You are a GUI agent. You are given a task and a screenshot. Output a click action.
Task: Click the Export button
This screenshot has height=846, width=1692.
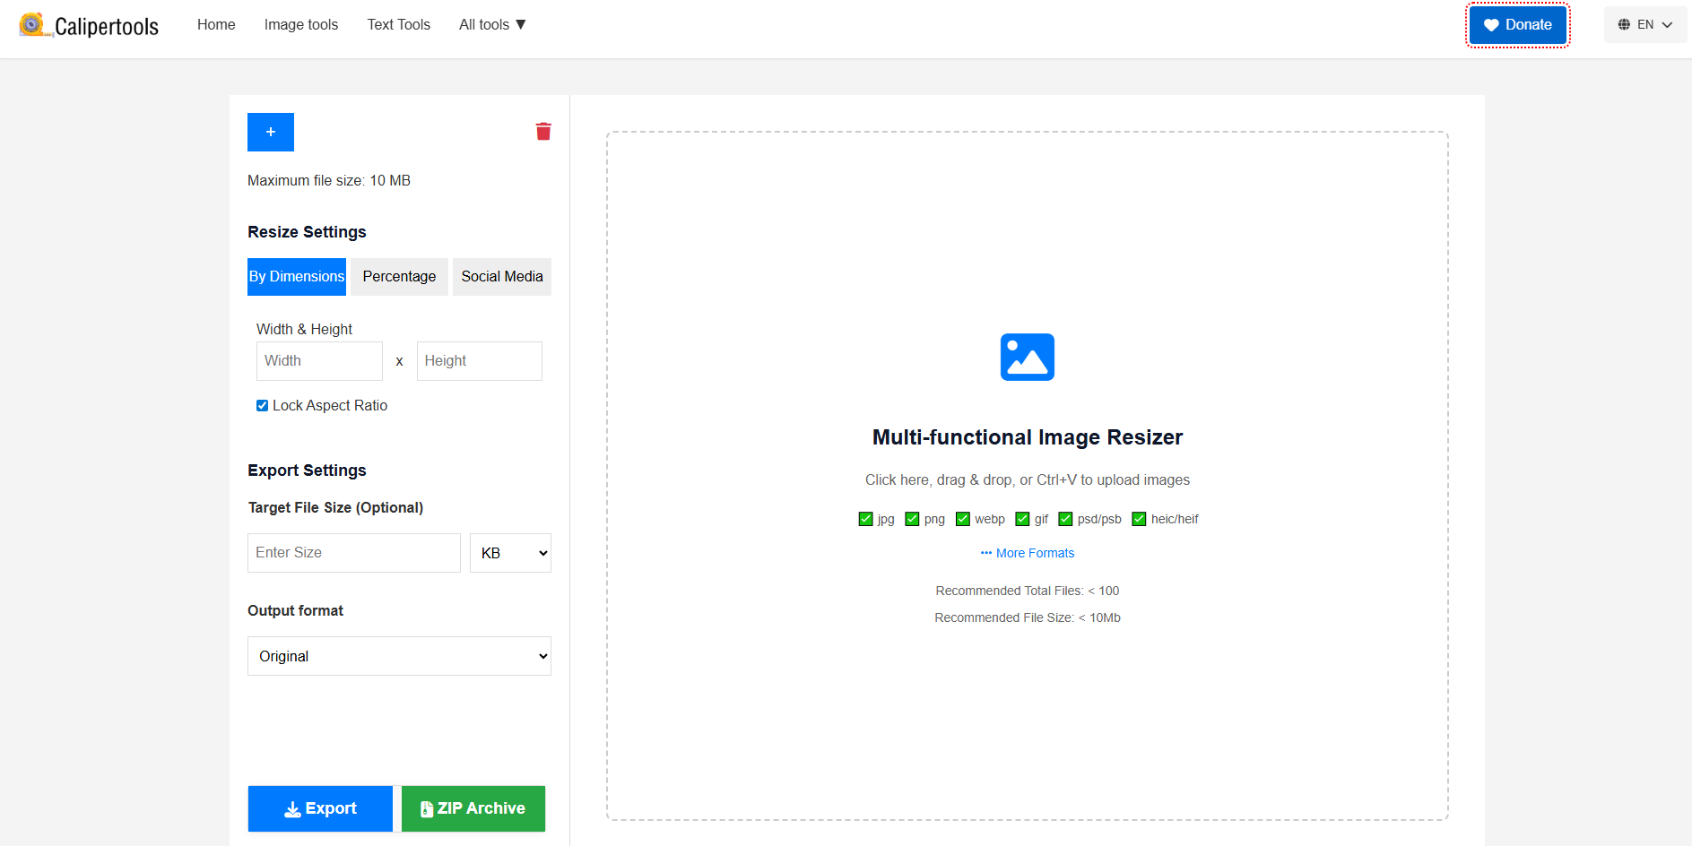(320, 808)
